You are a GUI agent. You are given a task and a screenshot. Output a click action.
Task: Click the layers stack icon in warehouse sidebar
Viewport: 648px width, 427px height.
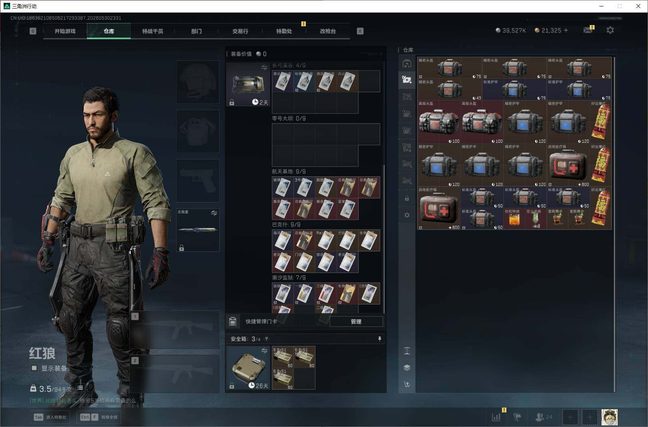point(407,368)
